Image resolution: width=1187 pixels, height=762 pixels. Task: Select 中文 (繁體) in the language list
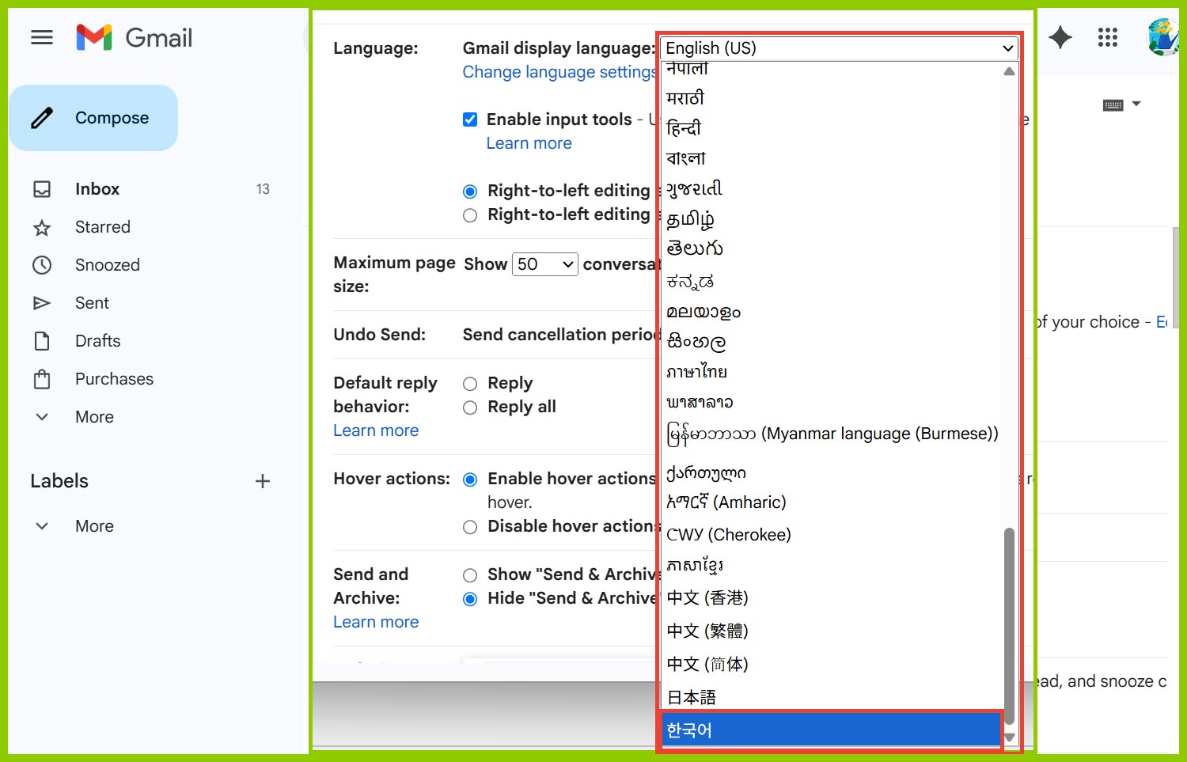pos(831,631)
